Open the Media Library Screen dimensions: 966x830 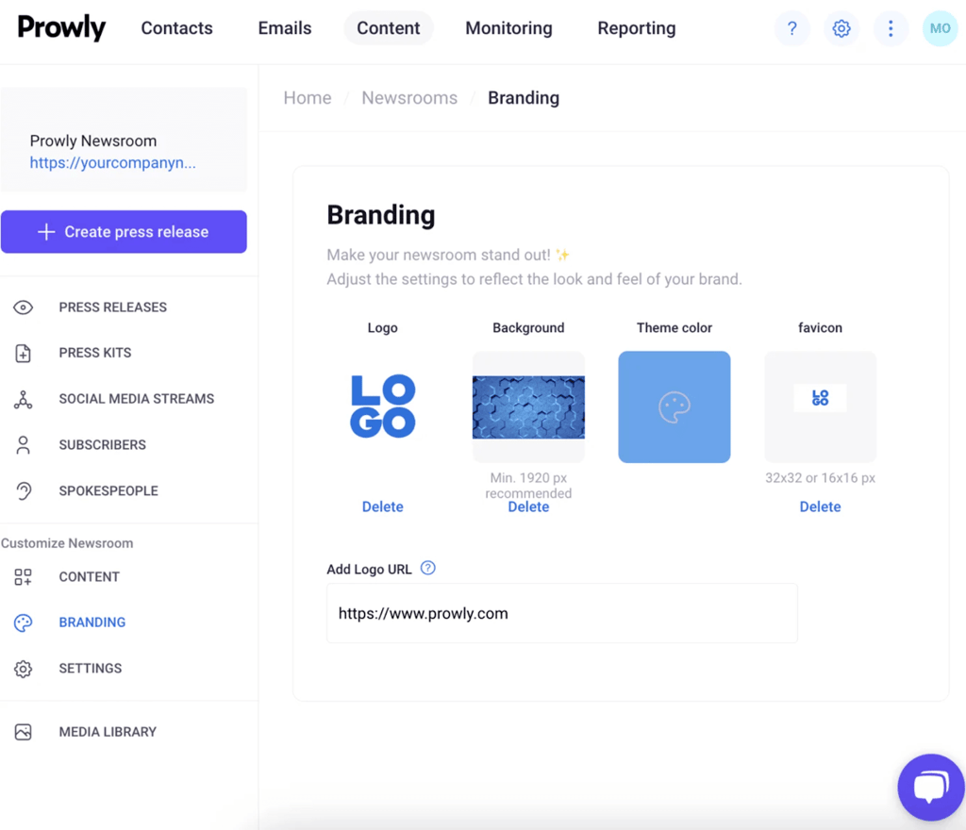click(108, 732)
